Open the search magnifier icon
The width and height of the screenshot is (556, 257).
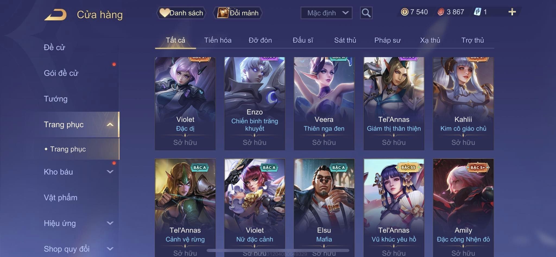coord(366,13)
